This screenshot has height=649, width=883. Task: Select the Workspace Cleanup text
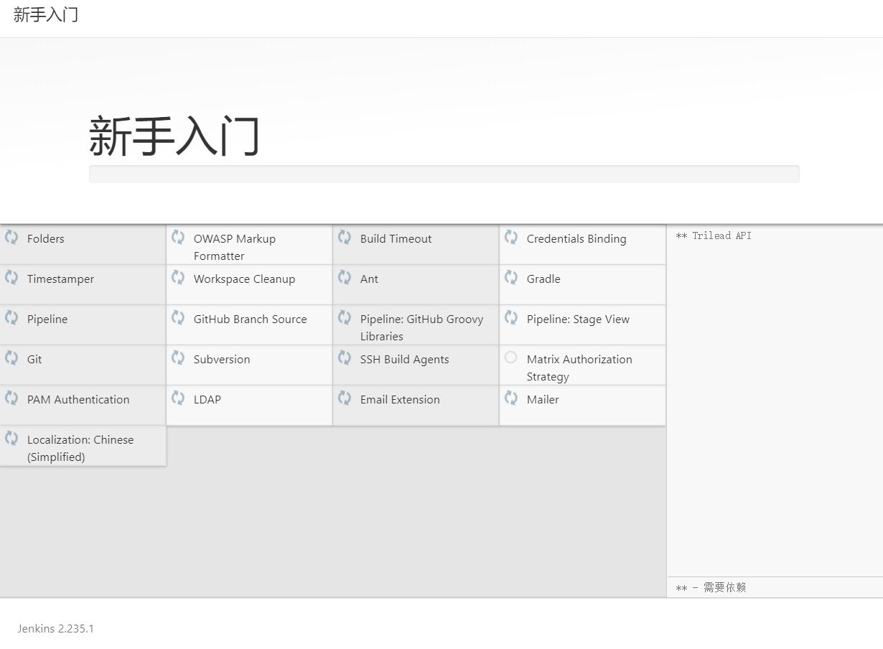click(244, 279)
